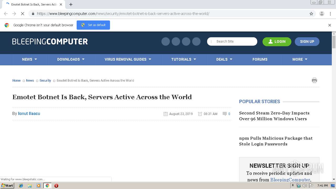Open author Ionut Ilascu's profile

coord(29,114)
